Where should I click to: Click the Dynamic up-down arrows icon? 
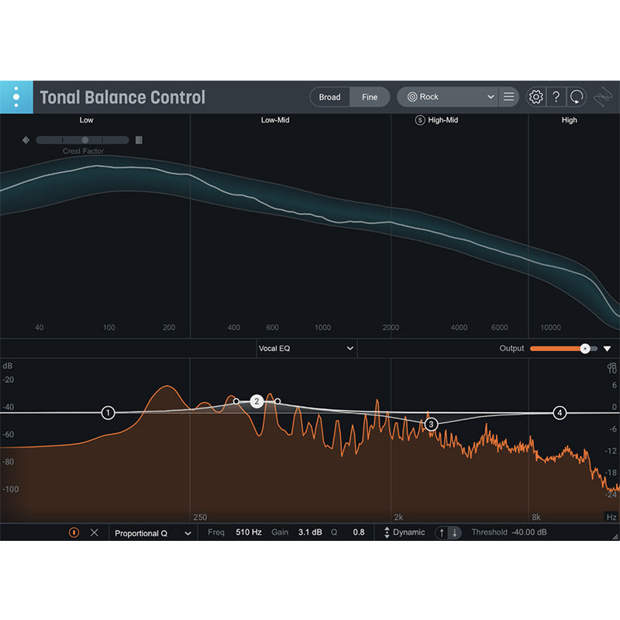[387, 532]
